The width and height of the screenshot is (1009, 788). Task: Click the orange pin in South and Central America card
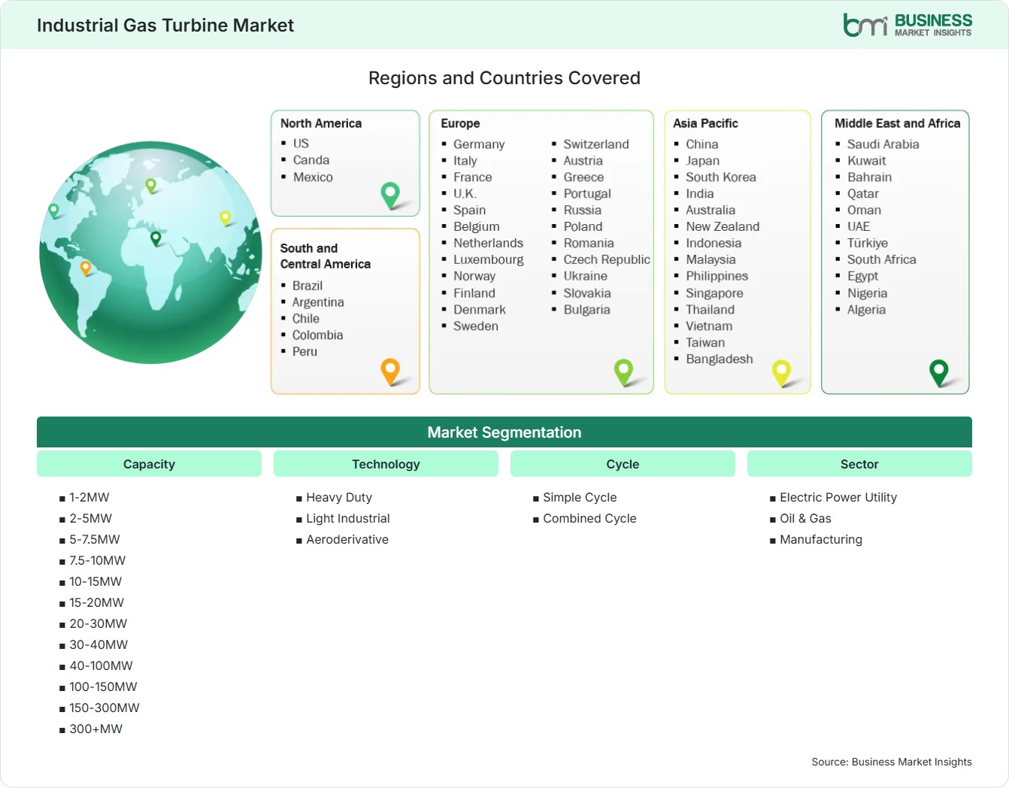(x=390, y=371)
